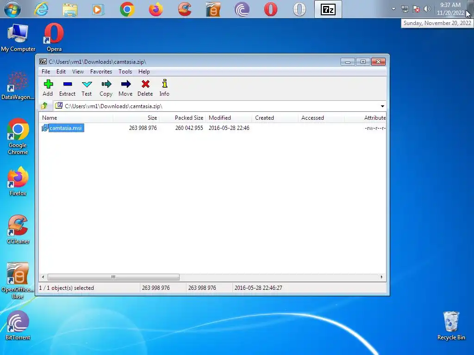This screenshot has height=355, width=474.
Task: Select the Recycle Bin desktop icon
Action: pyautogui.click(x=451, y=326)
